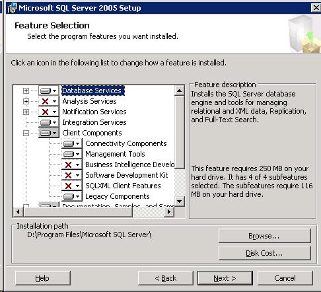Open install-state dropdown for Integration Services
321x292 pixels.
coord(49,122)
